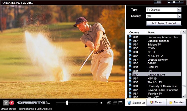The width and height of the screenshot is (187, 111).
Task: Open the Country dropdown arrow
Action: (179, 16)
